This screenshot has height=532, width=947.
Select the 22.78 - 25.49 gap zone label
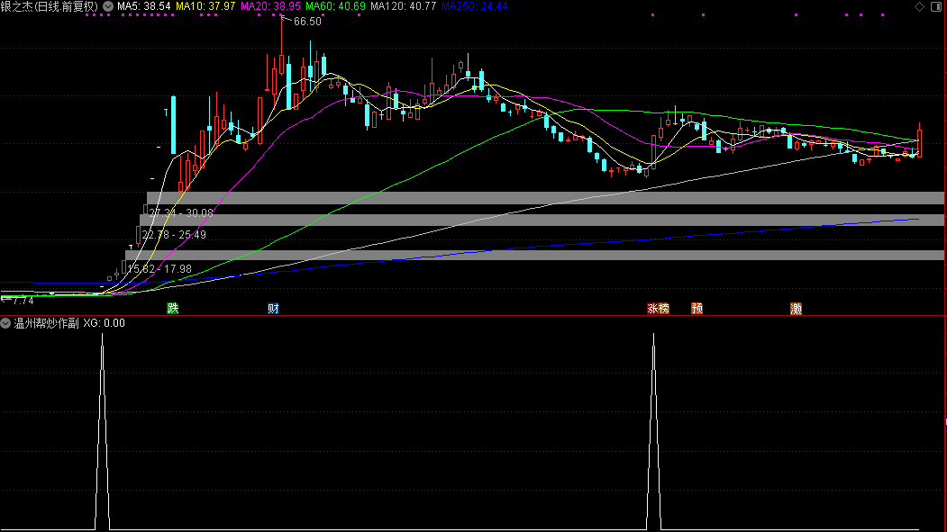pyautogui.click(x=174, y=235)
